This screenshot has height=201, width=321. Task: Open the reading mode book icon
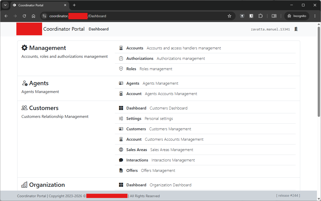[x=274, y=16]
